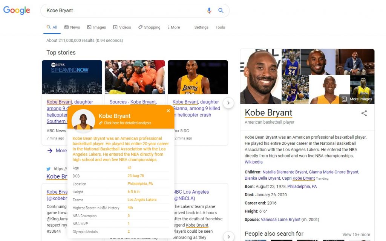Open the Sources - Kobe Bryant headline
The height and width of the screenshot is (241, 386).
click(133, 102)
